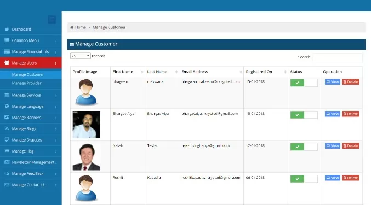Sort by Email Address column arrows
The height and width of the screenshot is (205, 371).
[x=241, y=72]
